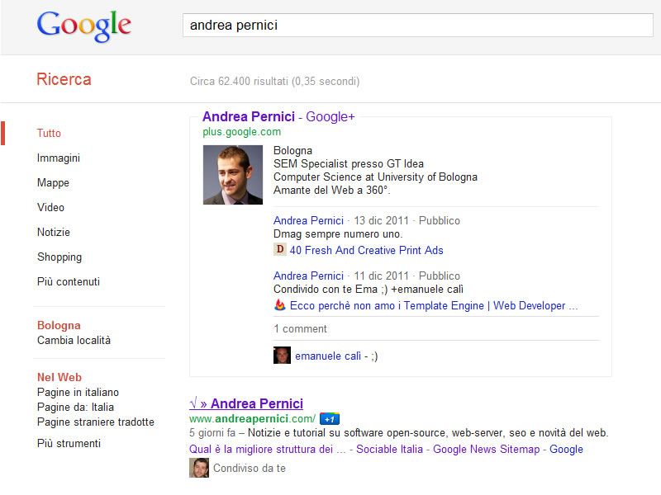Expand Più strumenti options
Screen dimensions: 661x495
point(69,443)
